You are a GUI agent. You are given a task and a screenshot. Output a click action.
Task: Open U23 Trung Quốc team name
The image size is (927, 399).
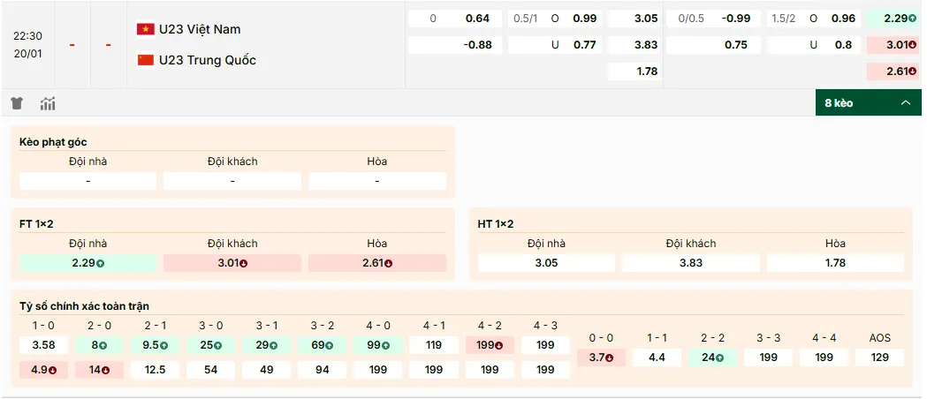[208, 60]
